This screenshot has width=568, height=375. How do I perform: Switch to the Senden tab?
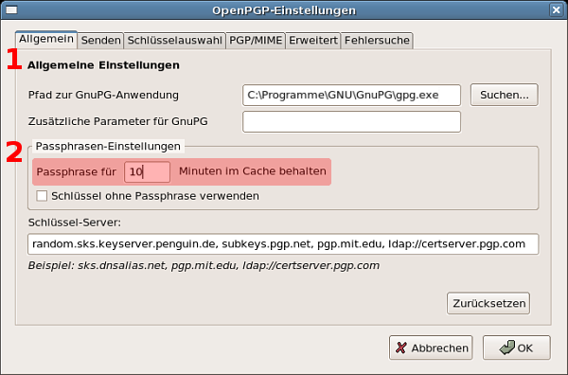100,40
